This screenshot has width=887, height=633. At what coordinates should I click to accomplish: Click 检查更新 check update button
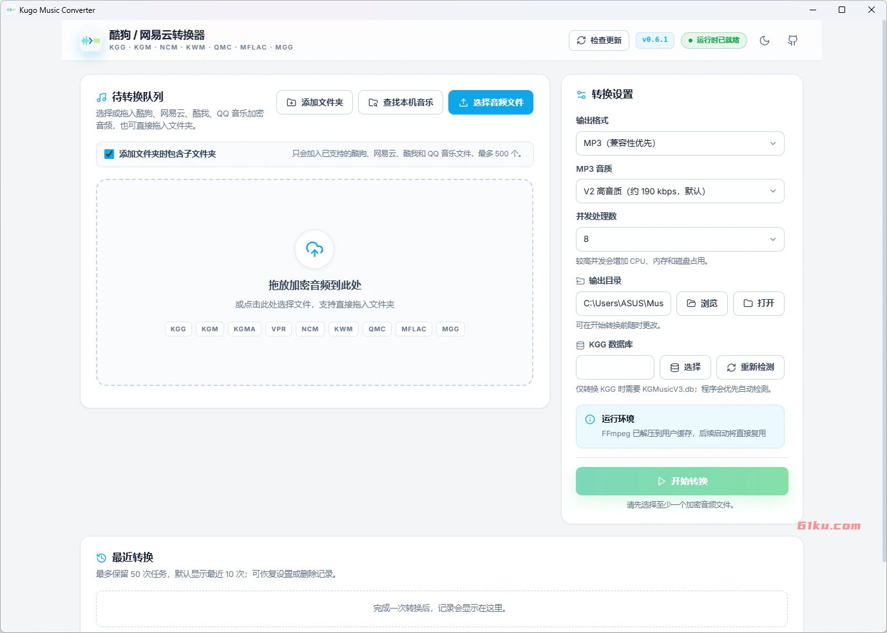(x=599, y=40)
